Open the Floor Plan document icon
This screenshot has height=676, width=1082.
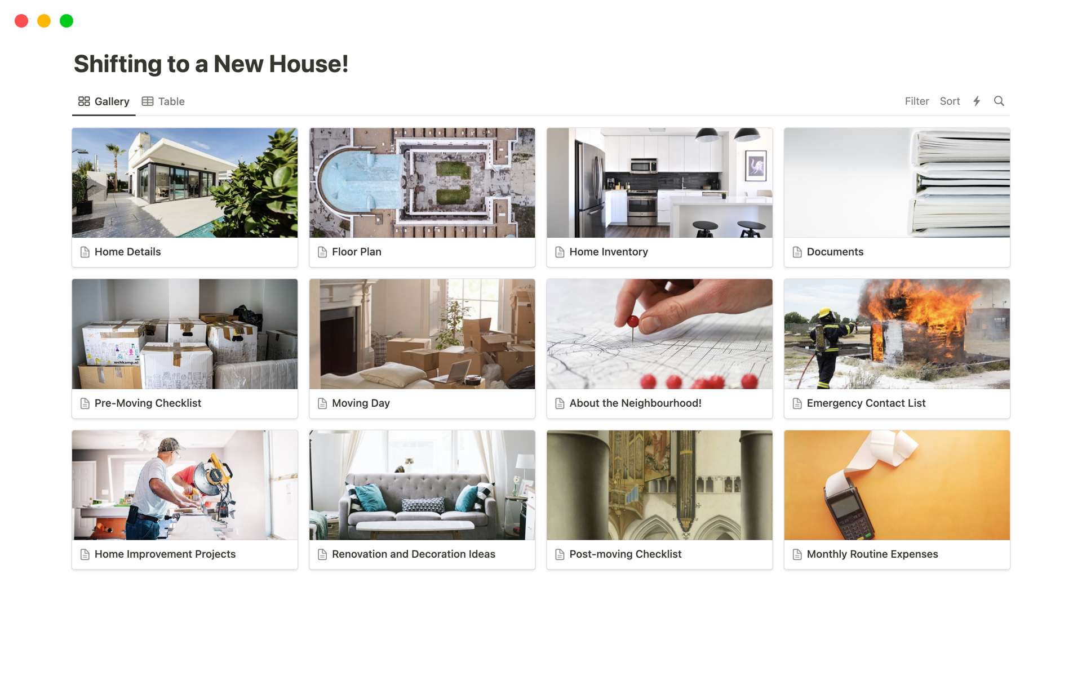(x=322, y=252)
